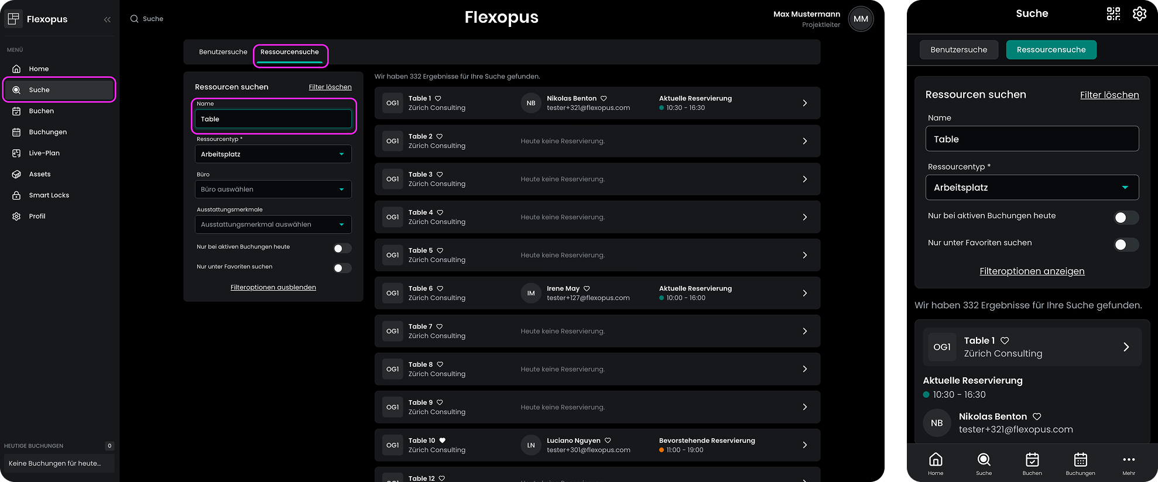Click the QR code scanner icon
The width and height of the screenshot is (1158, 482).
(x=1113, y=14)
